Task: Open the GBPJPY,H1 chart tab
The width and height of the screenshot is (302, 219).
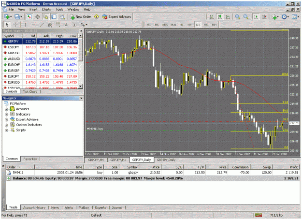Action: 118,160
